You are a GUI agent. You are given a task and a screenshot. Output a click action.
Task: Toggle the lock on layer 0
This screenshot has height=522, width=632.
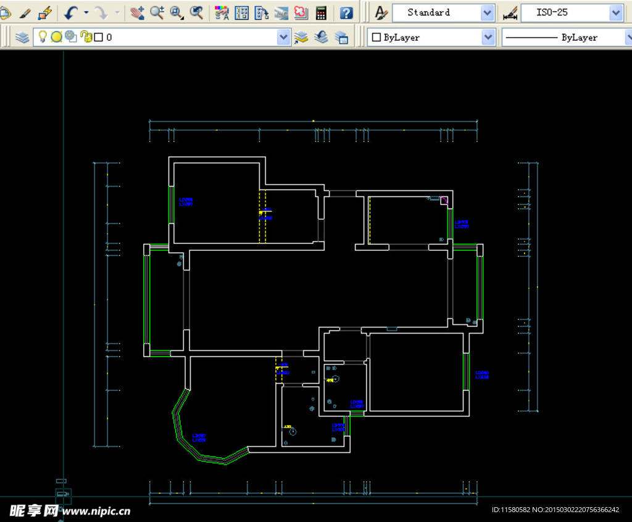(86, 36)
